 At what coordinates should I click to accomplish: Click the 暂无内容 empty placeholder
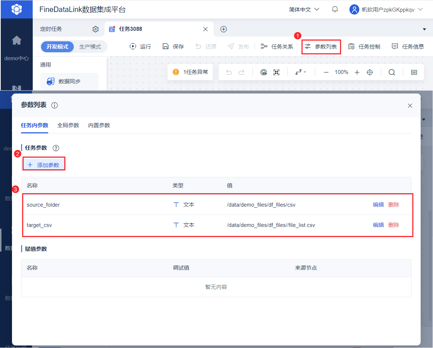(216, 287)
